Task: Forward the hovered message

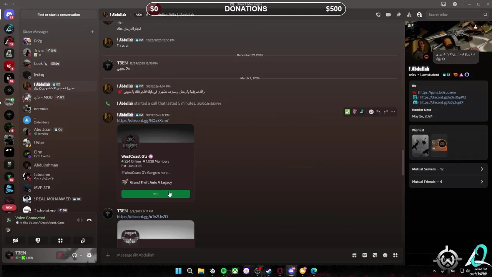Action: tap(386, 112)
